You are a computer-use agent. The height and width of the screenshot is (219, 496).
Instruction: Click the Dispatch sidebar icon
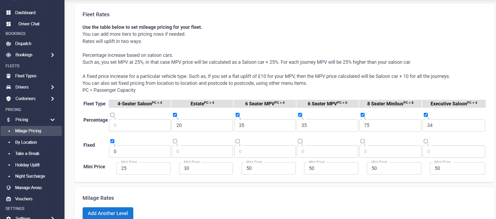[9, 44]
